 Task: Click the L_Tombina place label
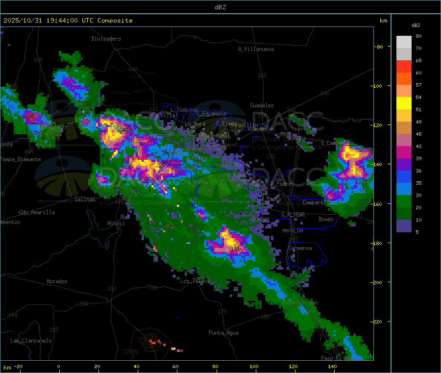(184, 110)
